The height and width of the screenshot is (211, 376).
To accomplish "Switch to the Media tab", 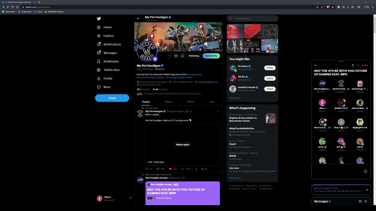I will (191, 102).
